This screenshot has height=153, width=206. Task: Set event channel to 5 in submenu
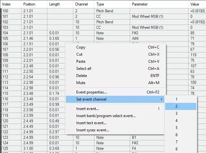coord(181,127)
